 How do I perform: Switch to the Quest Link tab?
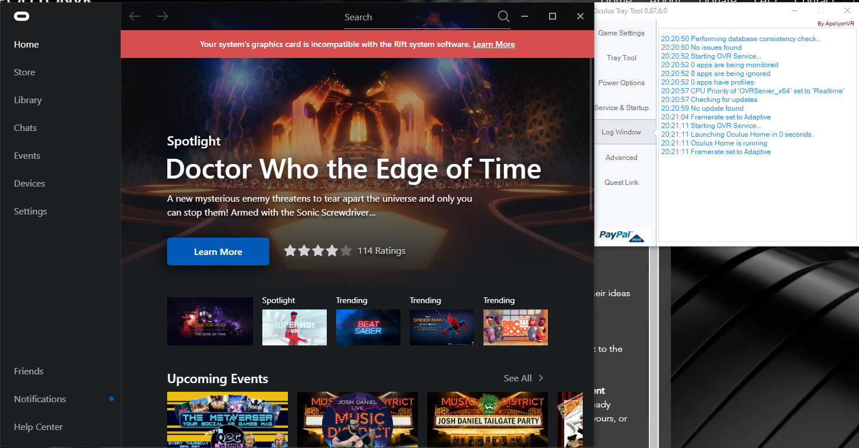(x=622, y=183)
